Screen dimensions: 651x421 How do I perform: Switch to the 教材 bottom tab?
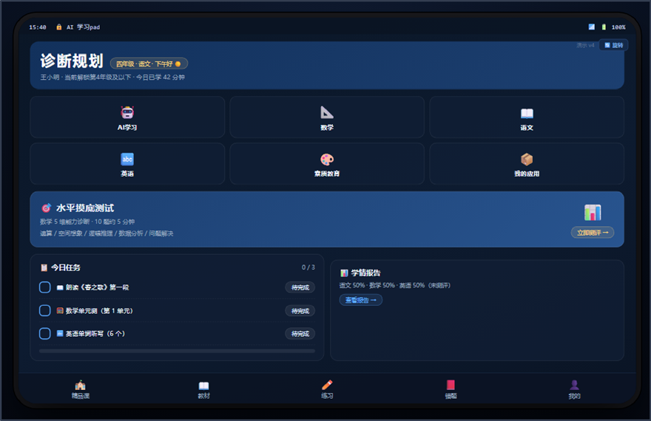(x=203, y=389)
